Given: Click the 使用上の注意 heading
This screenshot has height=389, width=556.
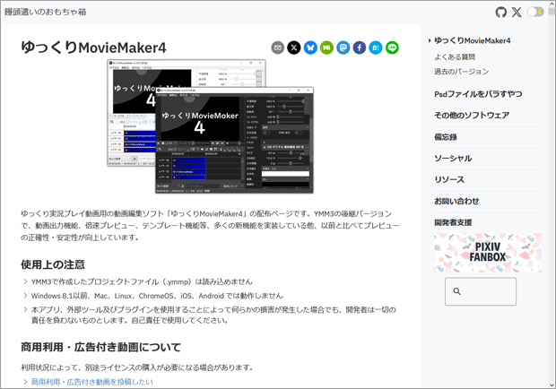Looking at the screenshot, I should coord(53,264).
